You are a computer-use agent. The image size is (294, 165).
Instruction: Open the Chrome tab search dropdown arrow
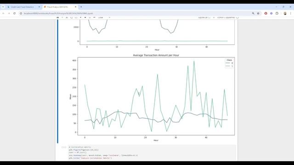(3, 7)
